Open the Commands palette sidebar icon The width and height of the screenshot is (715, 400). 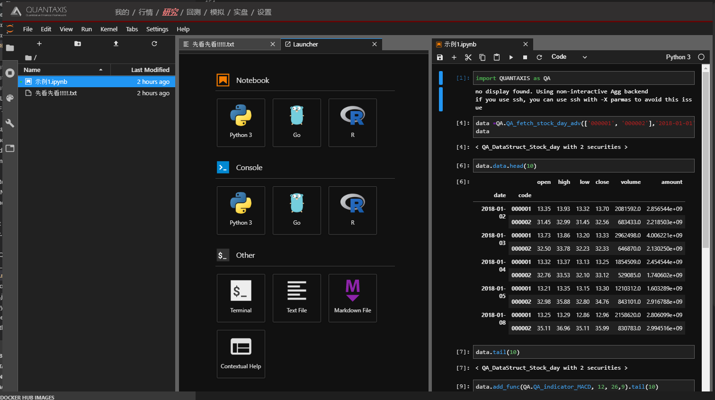click(10, 98)
